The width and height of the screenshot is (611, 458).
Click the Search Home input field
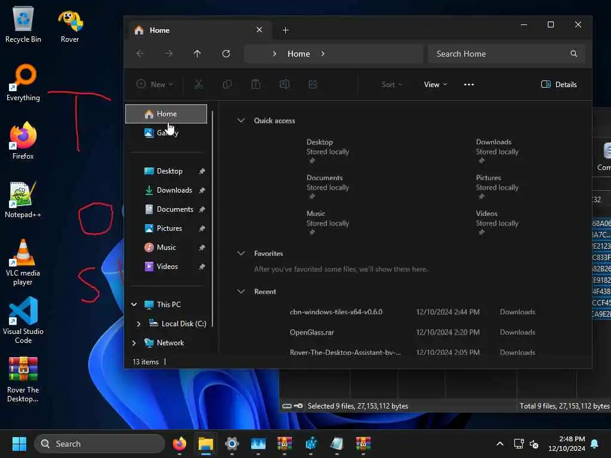point(506,54)
